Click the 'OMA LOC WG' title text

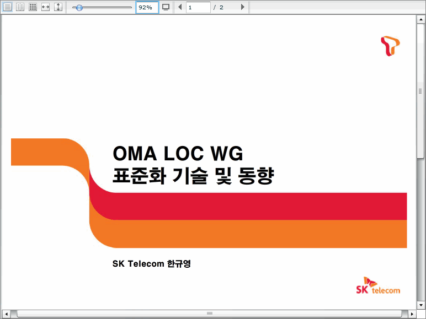coord(178,154)
